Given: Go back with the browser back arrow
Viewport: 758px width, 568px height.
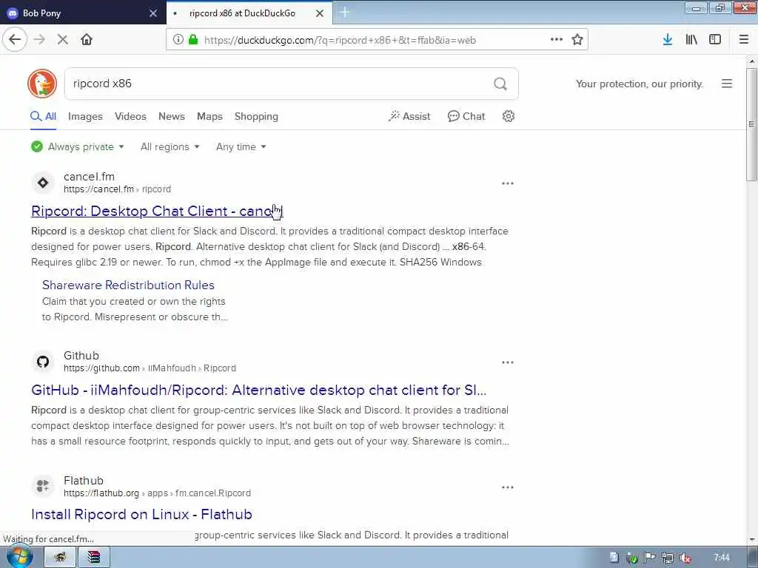Looking at the screenshot, I should 15,40.
